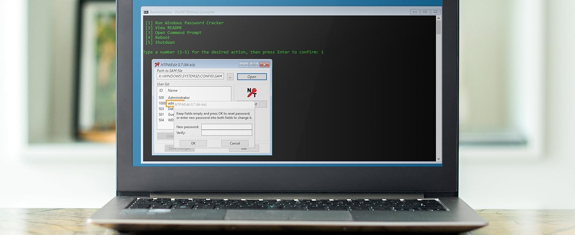Click the WinPE launcher console icon

point(146,12)
